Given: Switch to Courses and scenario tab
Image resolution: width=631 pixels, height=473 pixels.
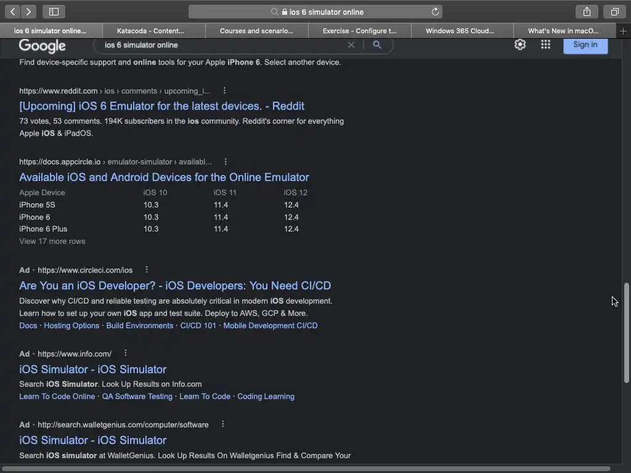Looking at the screenshot, I should click(x=257, y=31).
